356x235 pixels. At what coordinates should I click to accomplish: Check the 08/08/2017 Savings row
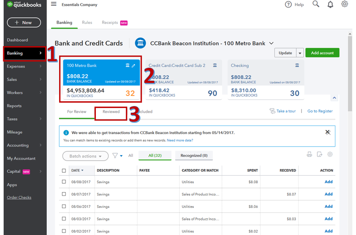pyautogui.click(x=64, y=182)
